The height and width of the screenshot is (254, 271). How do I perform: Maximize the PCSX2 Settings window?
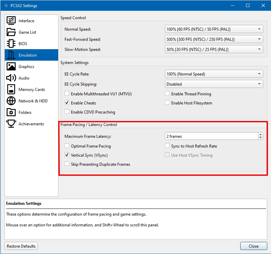(x=248, y=5)
